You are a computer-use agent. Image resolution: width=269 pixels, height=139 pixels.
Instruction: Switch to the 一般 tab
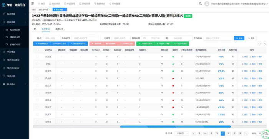(34, 29)
